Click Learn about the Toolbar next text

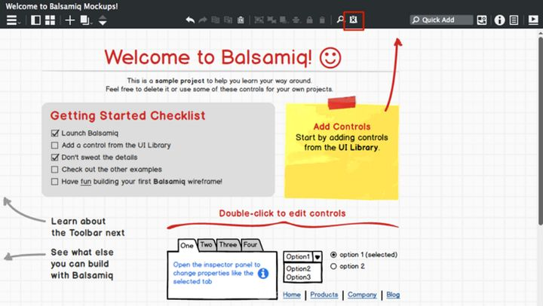tap(87, 227)
